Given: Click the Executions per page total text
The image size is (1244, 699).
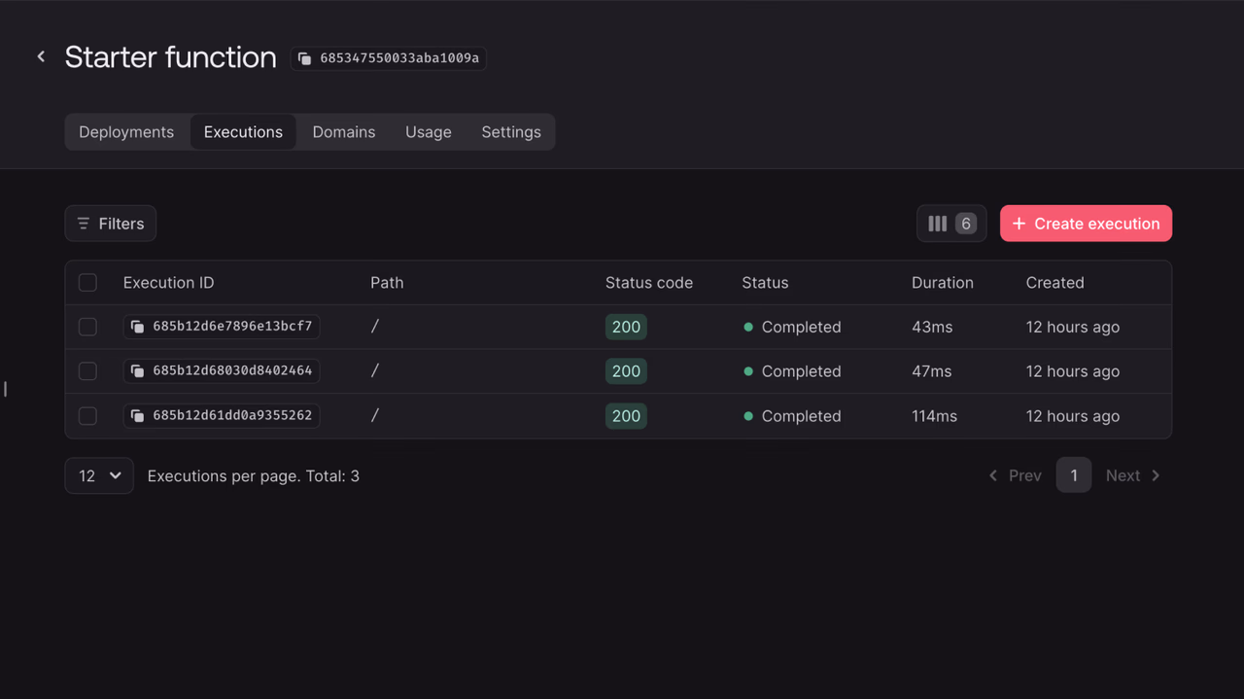Looking at the screenshot, I should tap(254, 475).
